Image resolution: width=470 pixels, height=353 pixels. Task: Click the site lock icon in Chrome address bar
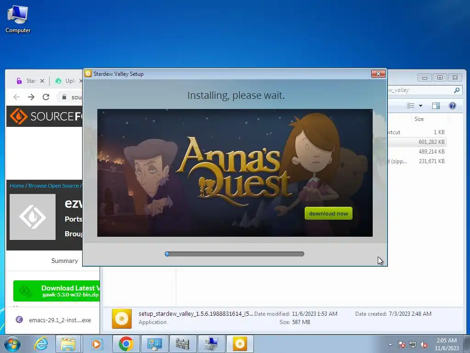(64, 97)
